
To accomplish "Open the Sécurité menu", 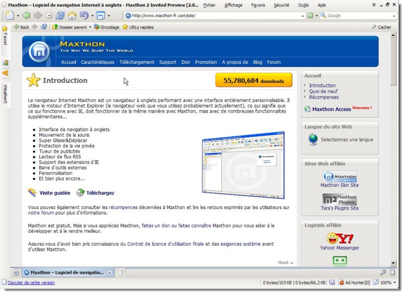I will click(x=281, y=5).
